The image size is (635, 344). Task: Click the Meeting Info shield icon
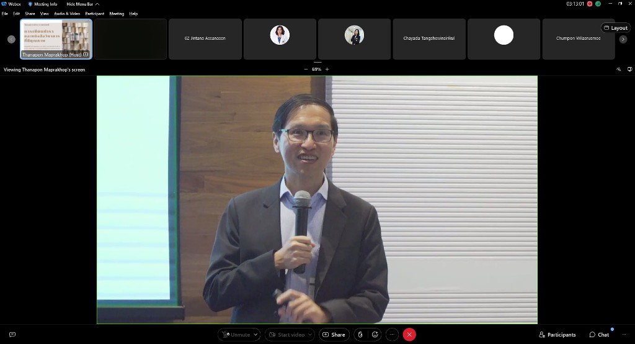30,4
